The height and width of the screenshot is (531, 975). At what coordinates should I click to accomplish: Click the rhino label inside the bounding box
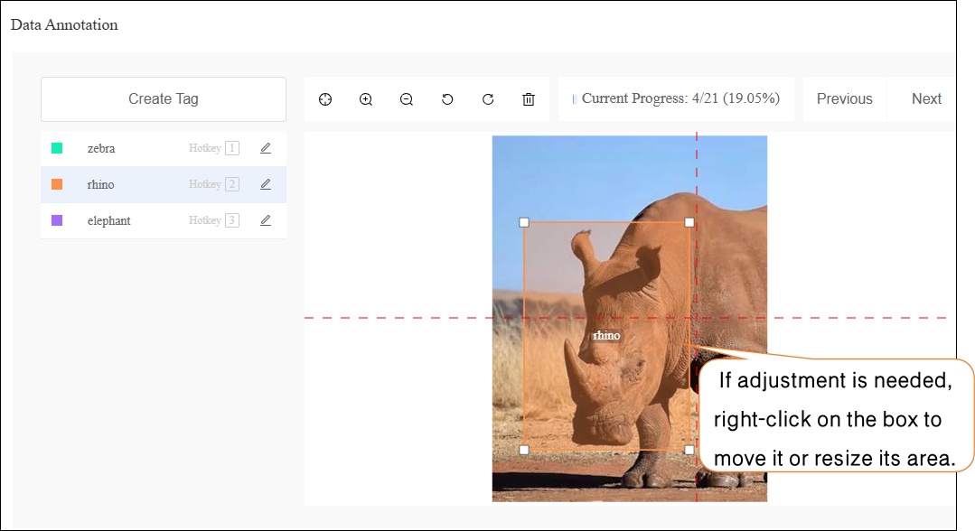pyautogui.click(x=606, y=336)
